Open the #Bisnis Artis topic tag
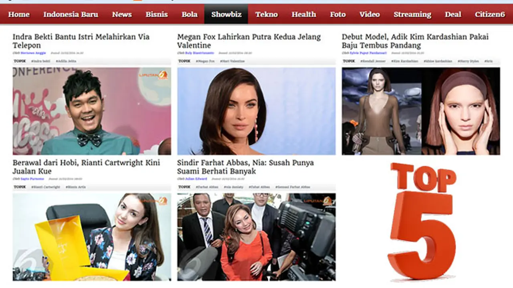513x288 pixels. 75,187
